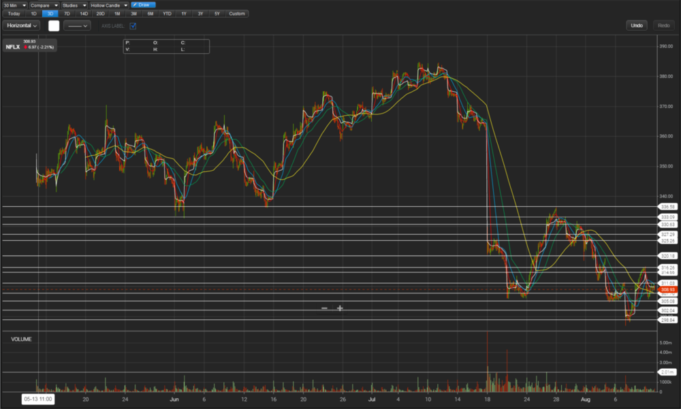Open the 30 Min interval dropdown

pos(14,5)
